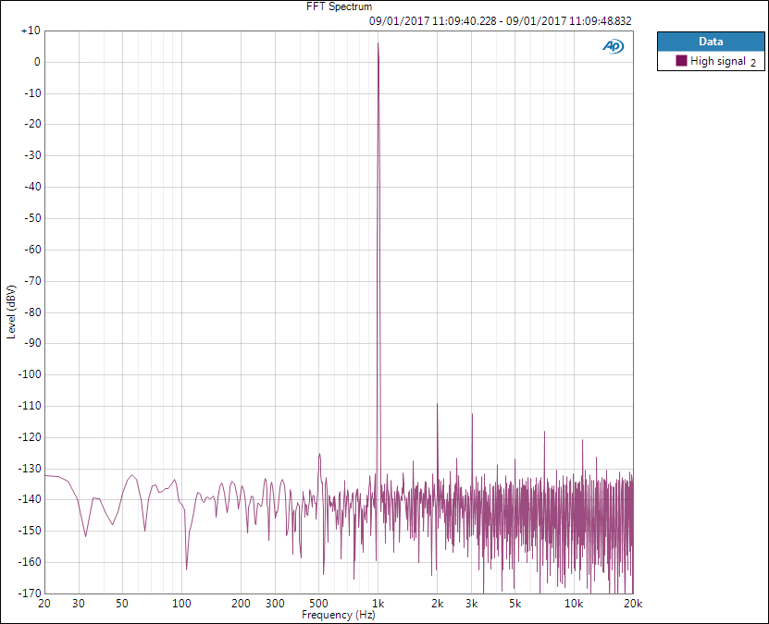Click the +10 level axis tick label
Screen dimensions: 769x624
pyautogui.click(x=31, y=31)
